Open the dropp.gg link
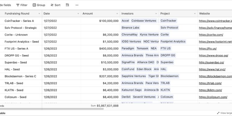This screenshot has height=116, width=232. (213, 55)
